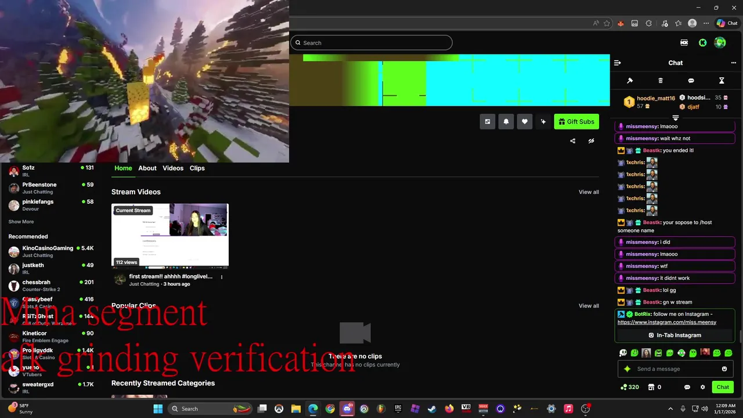
Task: Open the chat three-dot options menu
Action: coord(734,63)
